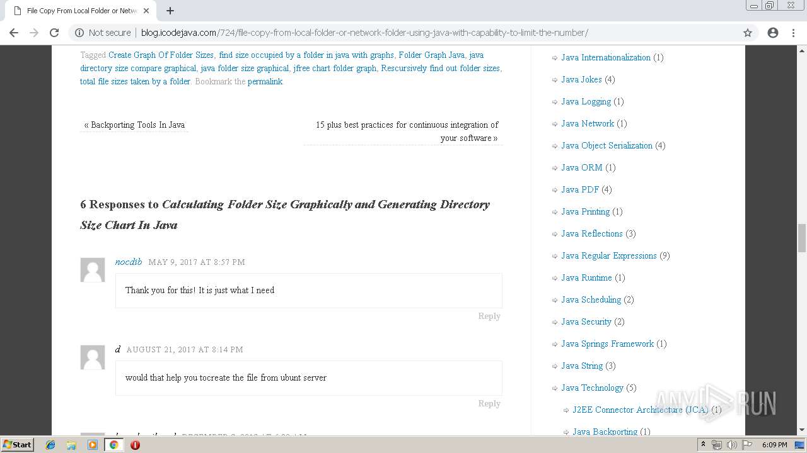Open the Java Technology category
Screen dimensions: 807x453
pyautogui.click(x=592, y=388)
